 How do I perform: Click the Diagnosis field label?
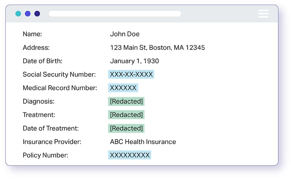[x=39, y=101]
